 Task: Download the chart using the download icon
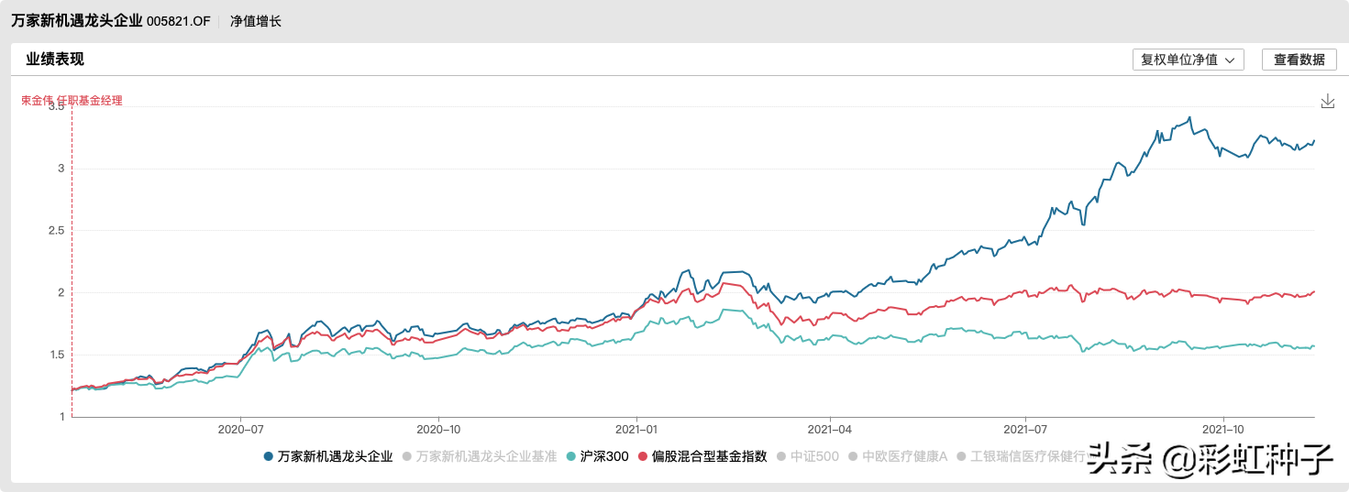pos(1327,102)
